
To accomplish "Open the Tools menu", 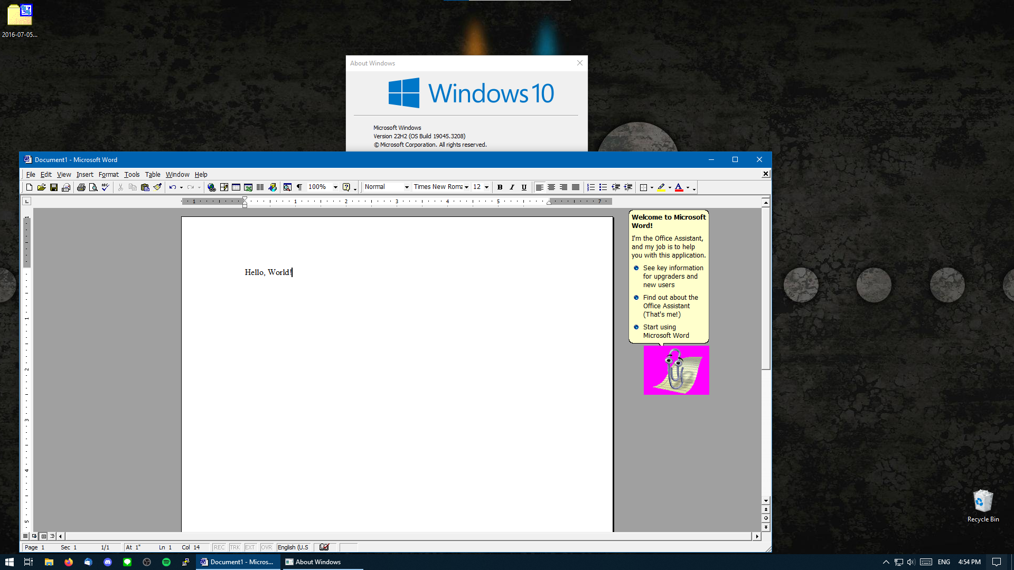I will click(132, 175).
